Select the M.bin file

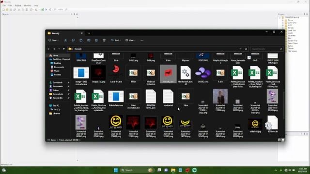click(x=134, y=74)
